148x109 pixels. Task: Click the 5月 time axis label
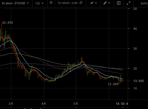click(76, 104)
